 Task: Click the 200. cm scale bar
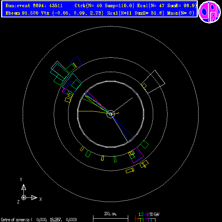(110, 217)
